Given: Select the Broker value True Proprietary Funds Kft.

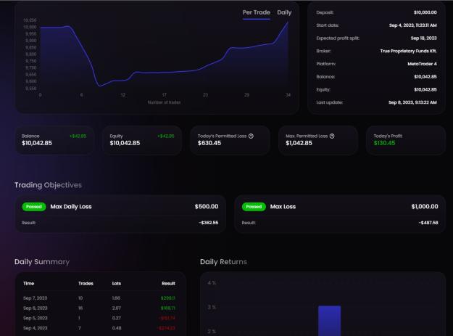Looking at the screenshot, I should tap(408, 51).
